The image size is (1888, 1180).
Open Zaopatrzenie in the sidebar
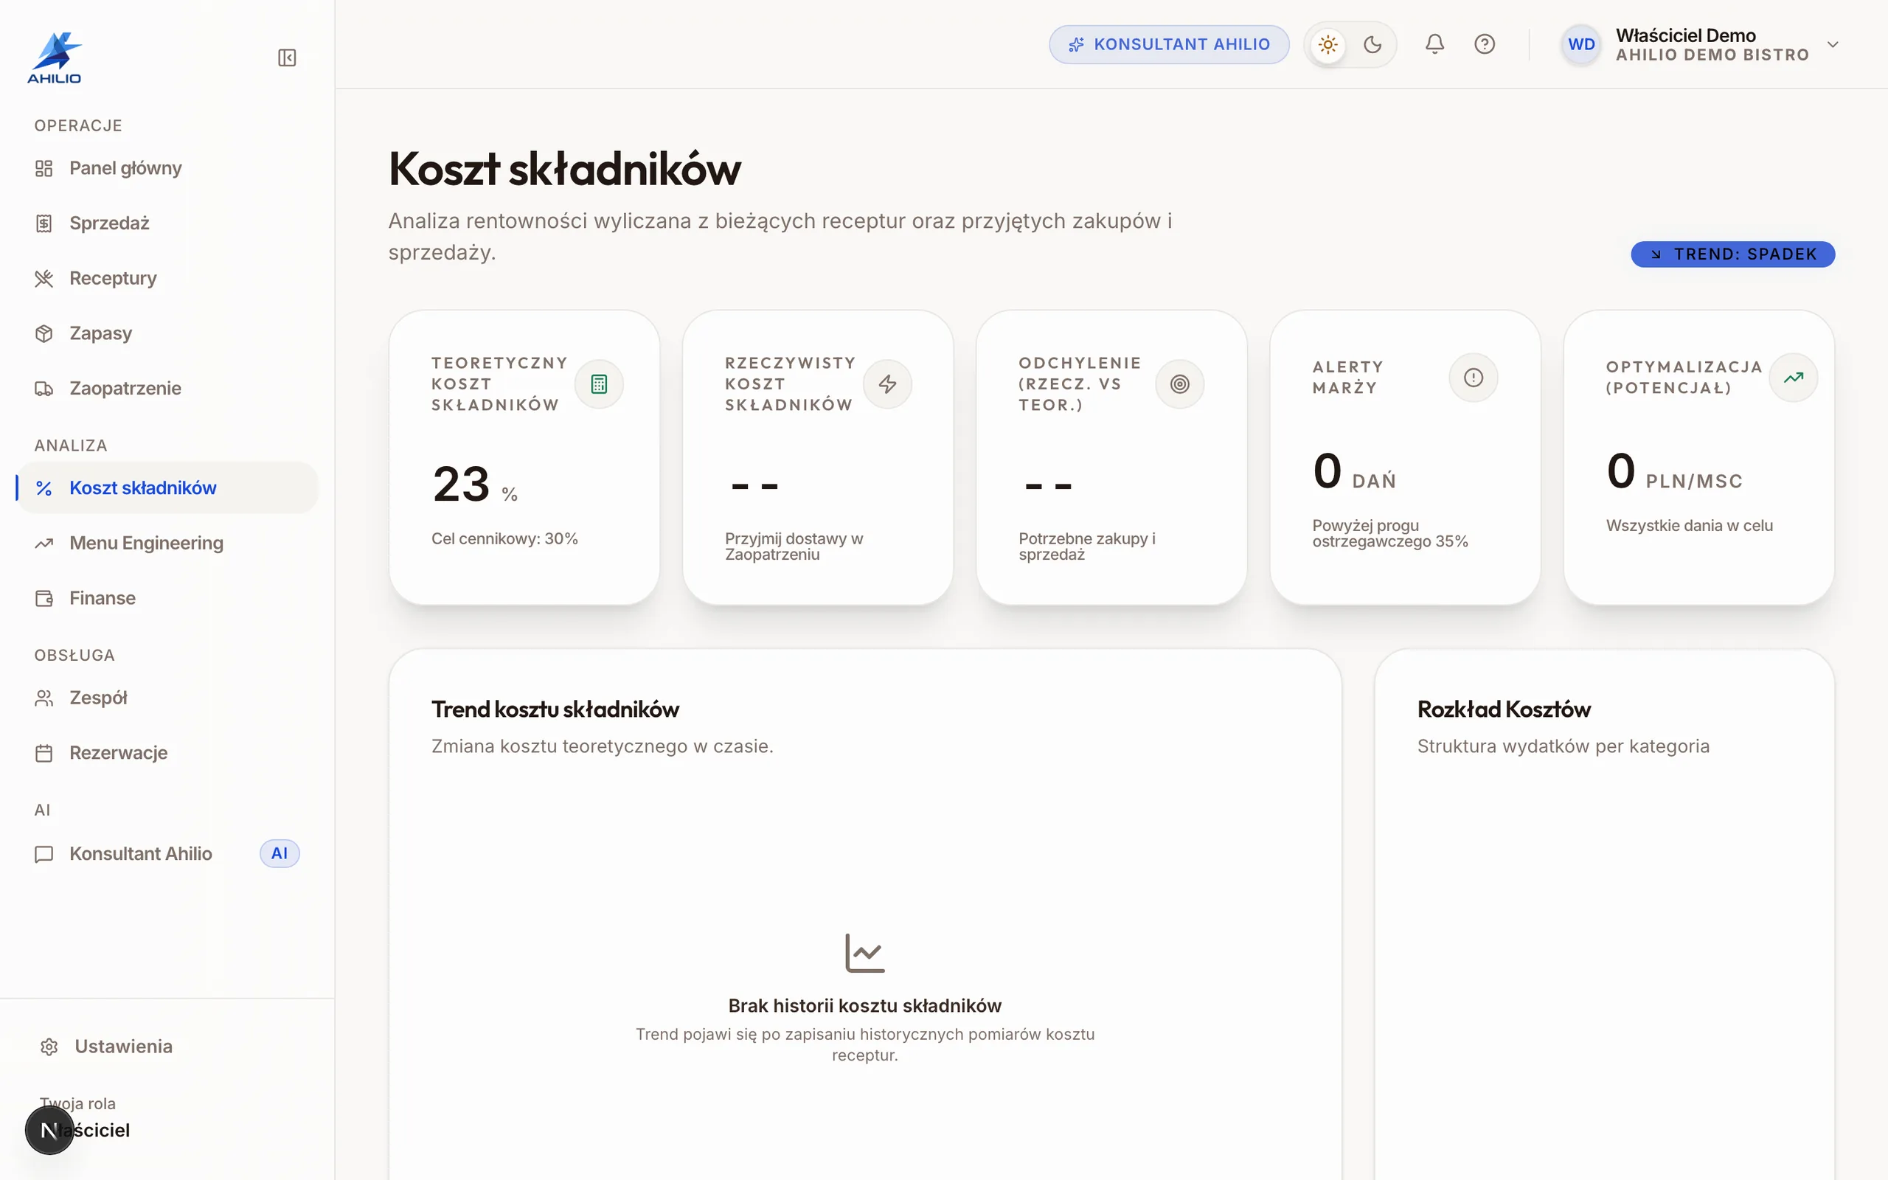[167, 388]
